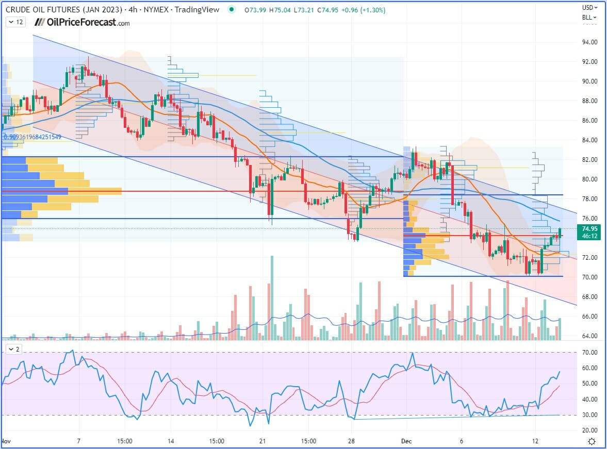The image size is (607, 449).
Task: Click the 80.00 price axis label
Action: [589, 179]
